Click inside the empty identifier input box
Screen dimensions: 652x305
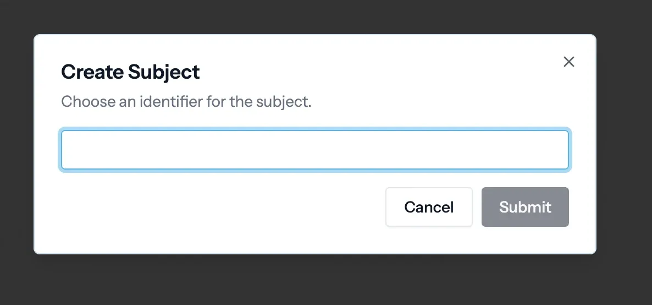(314, 150)
